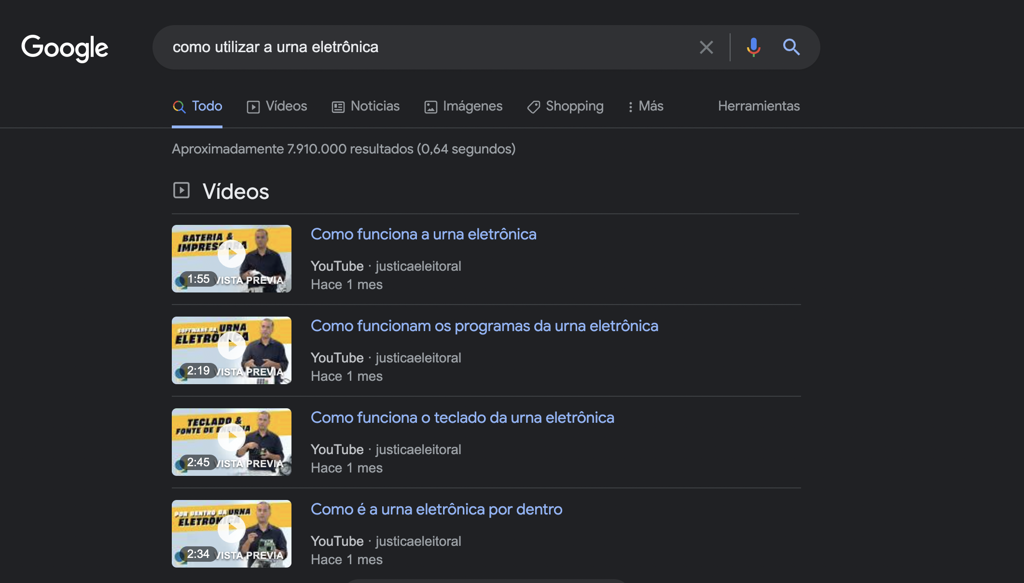
Task: Open 'Como funciona o teclado da urna eletrônica'
Action: pyautogui.click(x=462, y=418)
